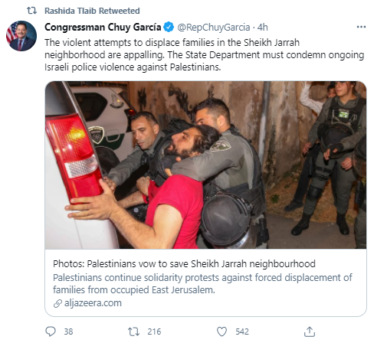This screenshot has height=343, width=374.
Task: Click the blue verified checkmark badge
Action: pos(169,27)
